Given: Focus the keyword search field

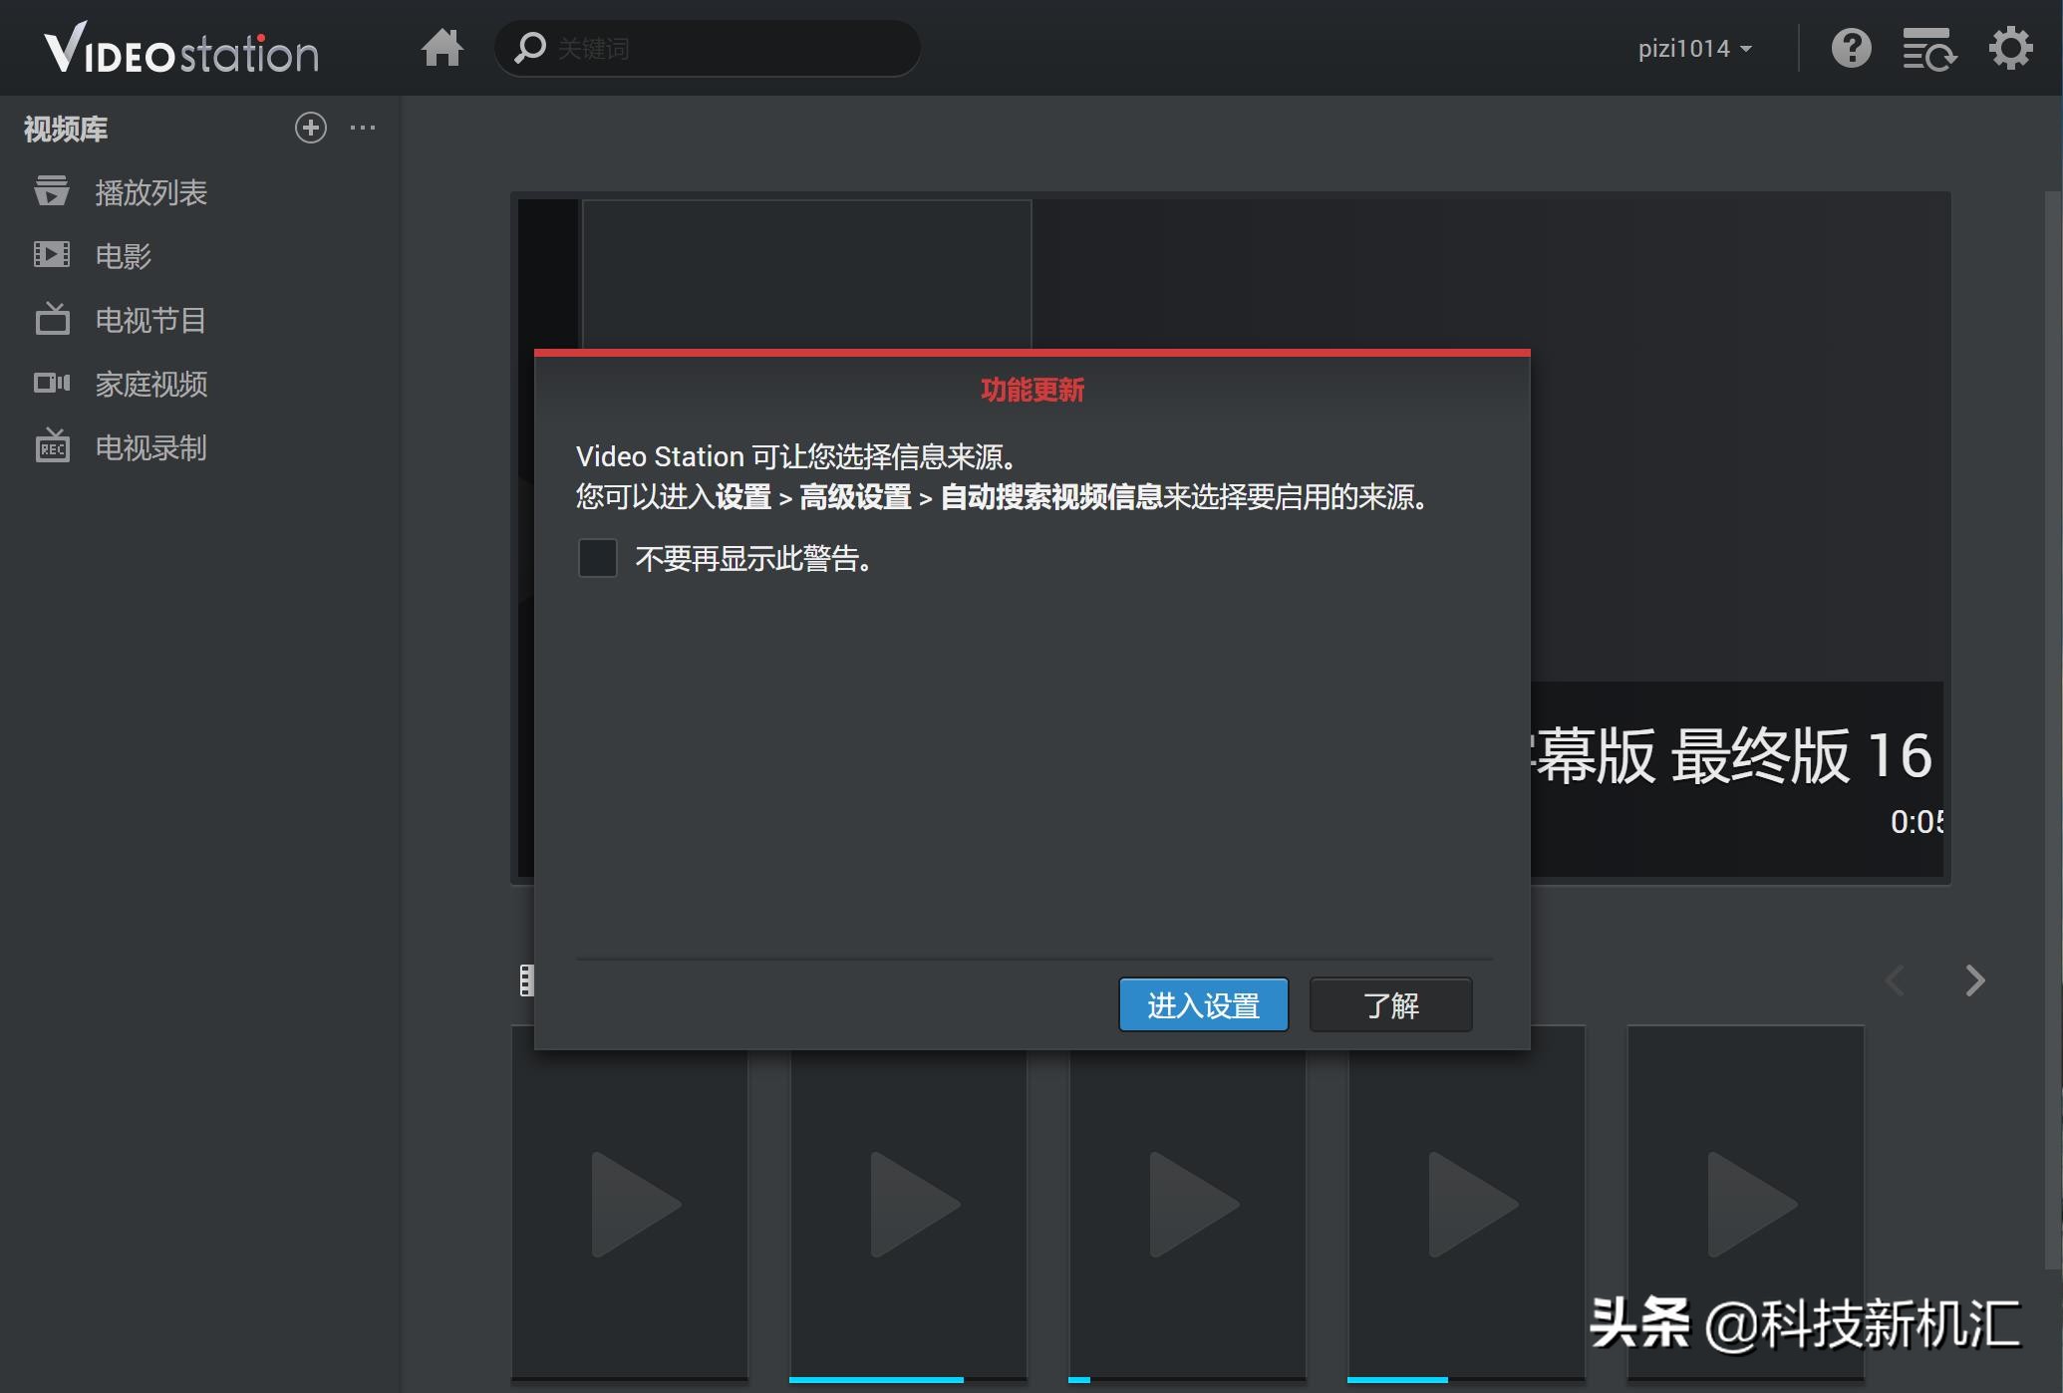Looking at the screenshot, I should (707, 48).
